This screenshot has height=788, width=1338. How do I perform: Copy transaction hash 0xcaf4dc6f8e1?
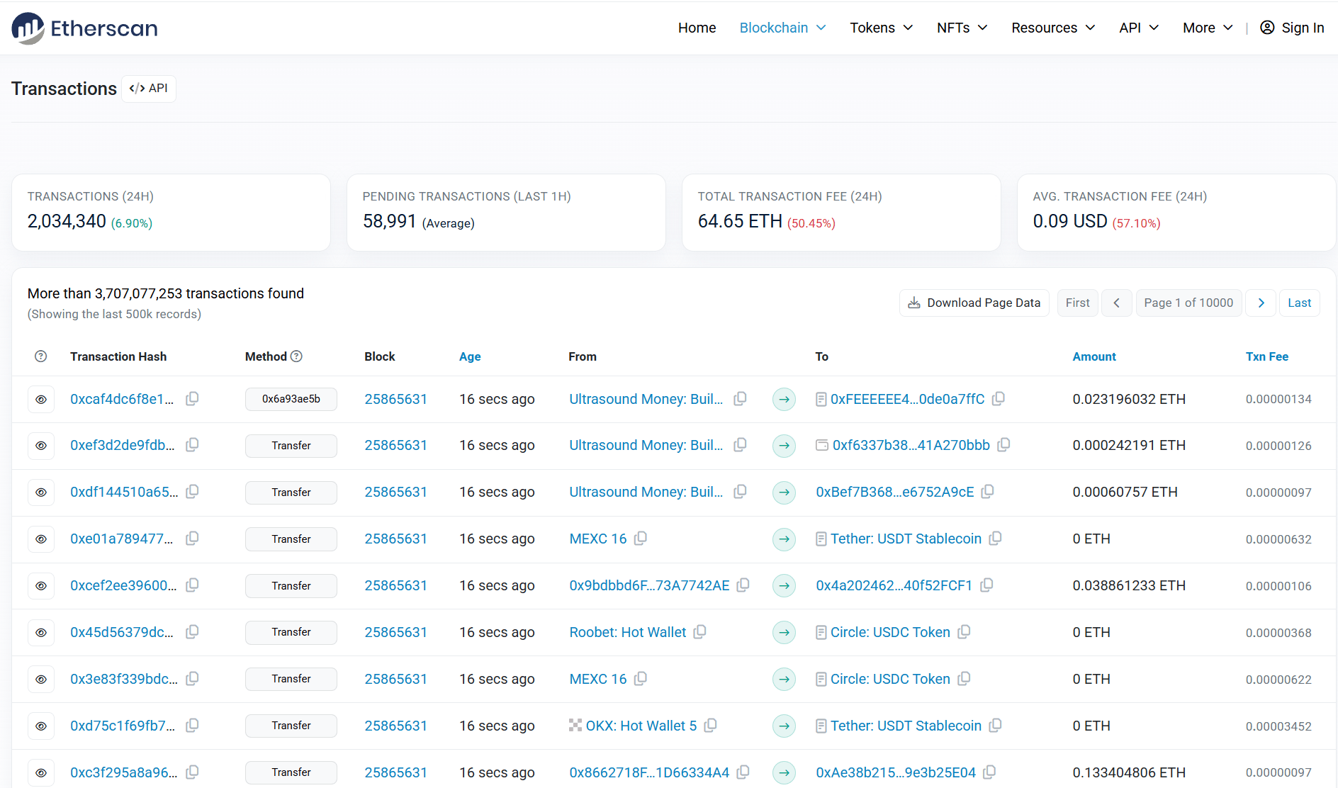[x=192, y=399]
